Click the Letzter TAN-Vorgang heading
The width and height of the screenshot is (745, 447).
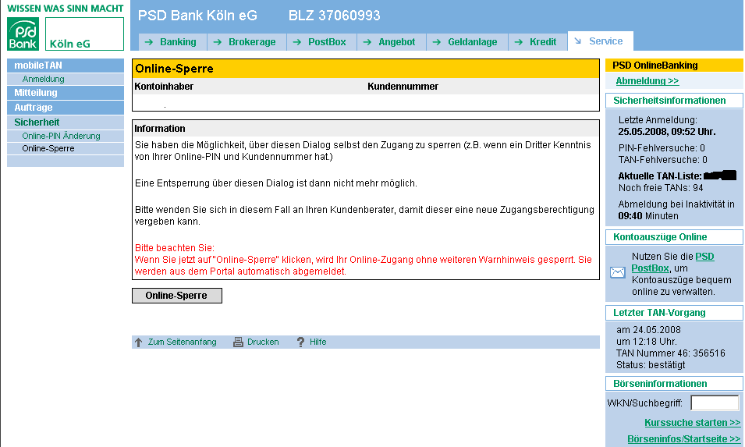click(x=674, y=313)
